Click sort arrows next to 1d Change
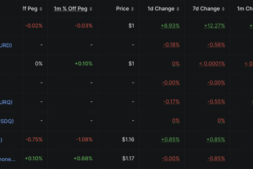Viewport: 253px width, 169px height. pos(178,9)
